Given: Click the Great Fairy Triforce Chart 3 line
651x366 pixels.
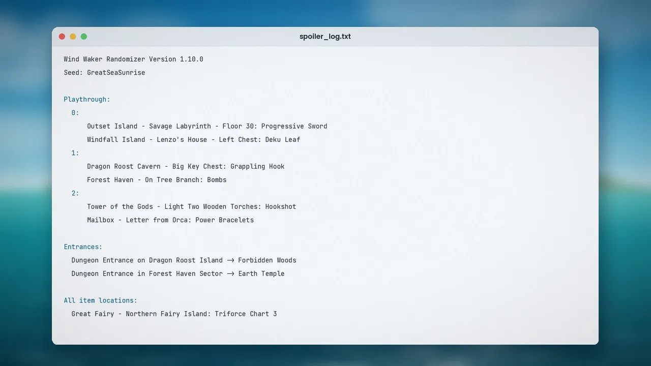Looking at the screenshot, I should click(x=174, y=314).
